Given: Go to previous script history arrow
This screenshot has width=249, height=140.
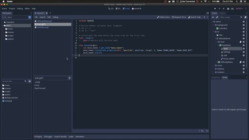Looking at the screenshot, I should coord(204,17).
